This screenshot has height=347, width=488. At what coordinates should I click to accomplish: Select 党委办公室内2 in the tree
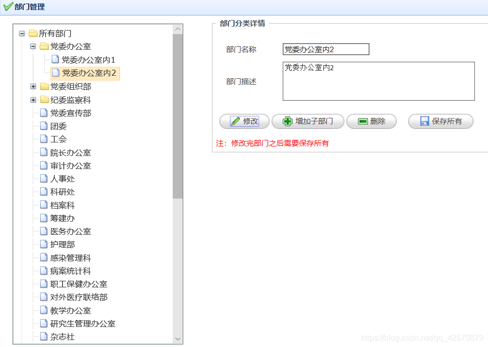[89, 73]
